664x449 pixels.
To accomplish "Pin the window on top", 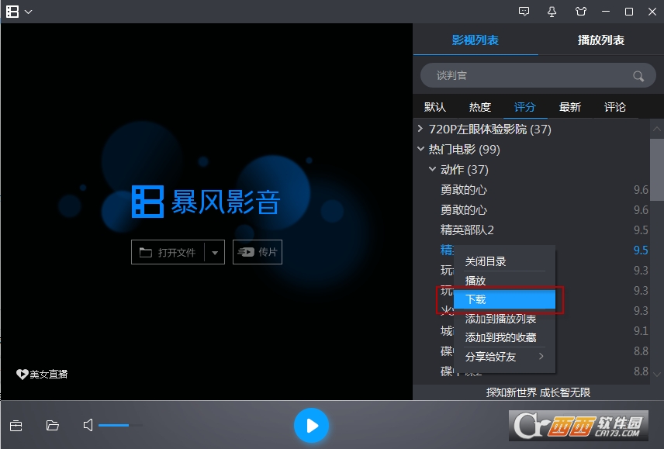I will tap(552, 12).
